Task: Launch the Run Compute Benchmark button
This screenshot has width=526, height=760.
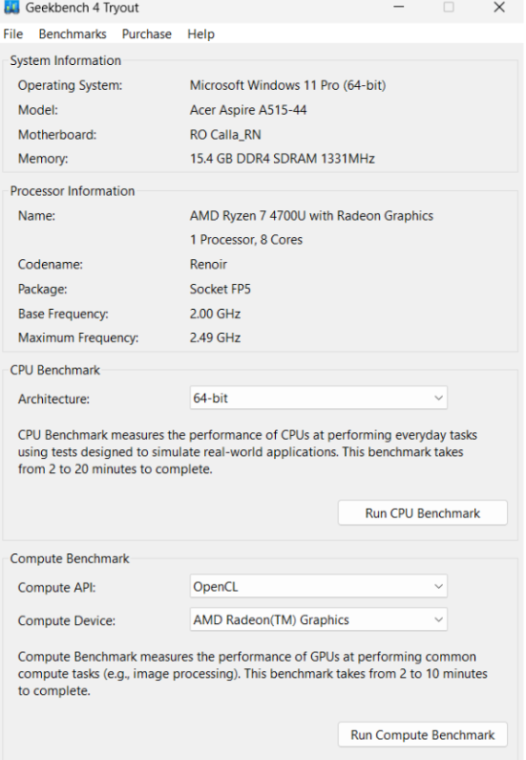Action: [423, 735]
